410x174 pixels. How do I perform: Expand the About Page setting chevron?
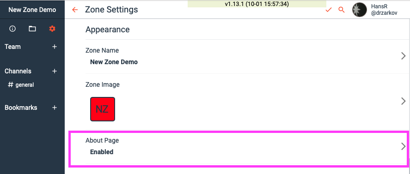404,147
